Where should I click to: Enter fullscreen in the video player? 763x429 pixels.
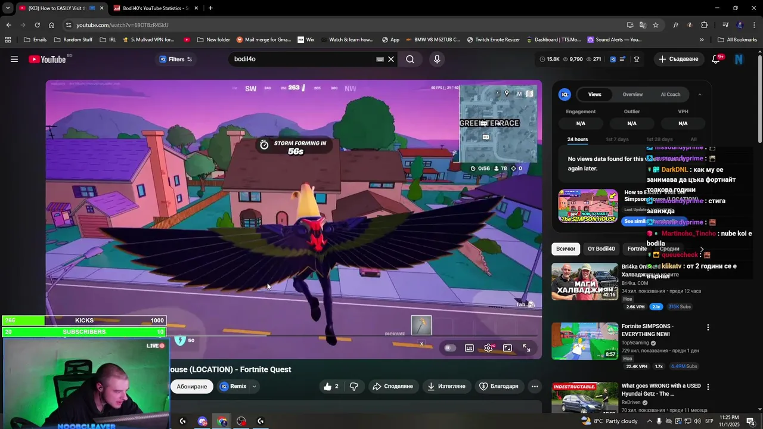[x=526, y=348]
